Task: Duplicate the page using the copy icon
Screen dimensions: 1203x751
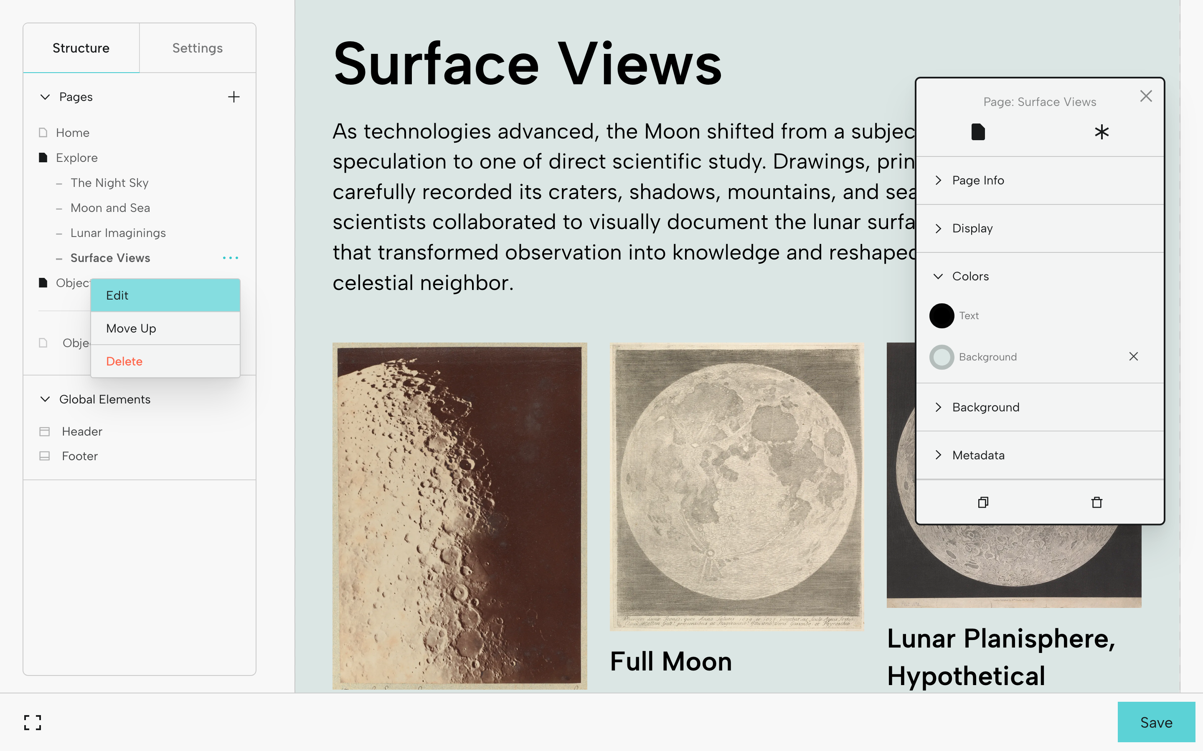Action: [983, 502]
